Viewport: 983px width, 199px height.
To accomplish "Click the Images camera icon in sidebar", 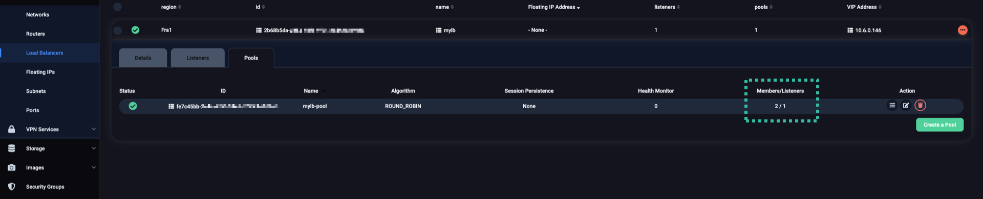I will point(11,167).
